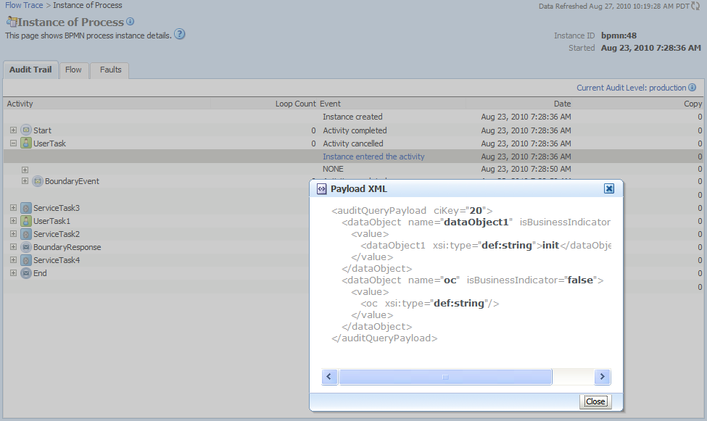Collapse the UserTask activity node
The height and width of the screenshot is (421, 707).
click(12, 143)
